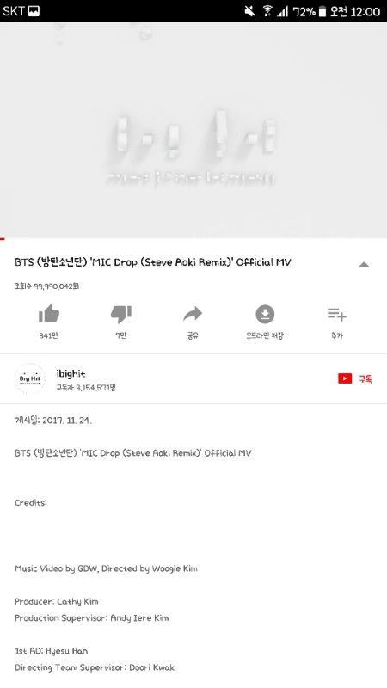387x688 pixels.
Task: Tap the 341만 like count
Action: [49, 335]
